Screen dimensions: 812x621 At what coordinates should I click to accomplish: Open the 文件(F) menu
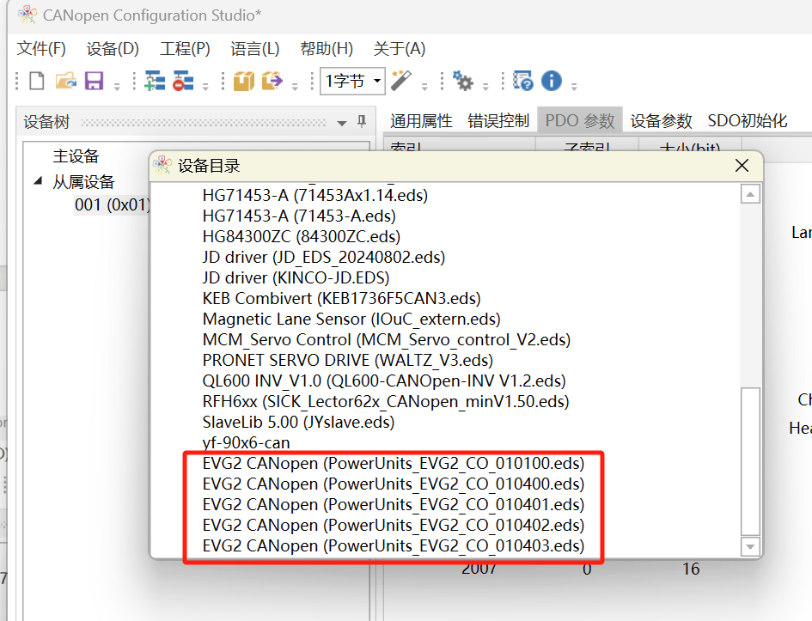pos(41,49)
